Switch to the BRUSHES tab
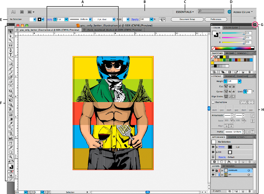The width and height of the screenshot is (264, 194). click(230, 53)
